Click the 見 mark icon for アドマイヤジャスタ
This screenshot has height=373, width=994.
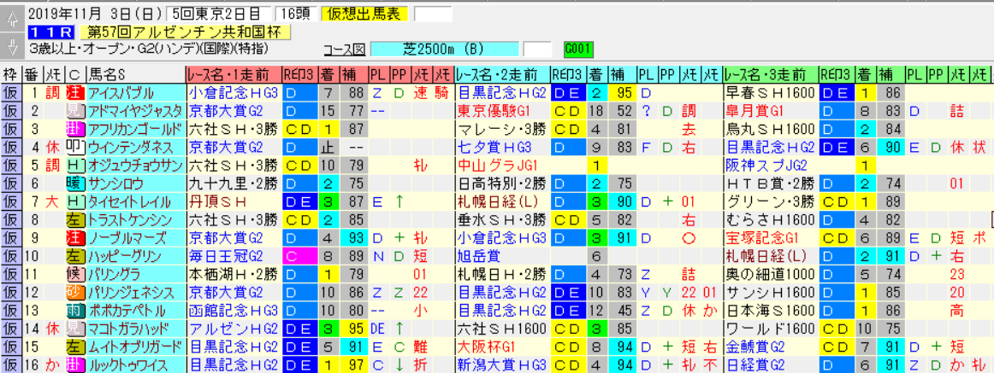click(74, 112)
